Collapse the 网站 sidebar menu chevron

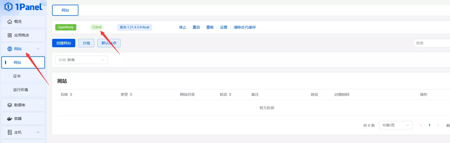pos(38,49)
